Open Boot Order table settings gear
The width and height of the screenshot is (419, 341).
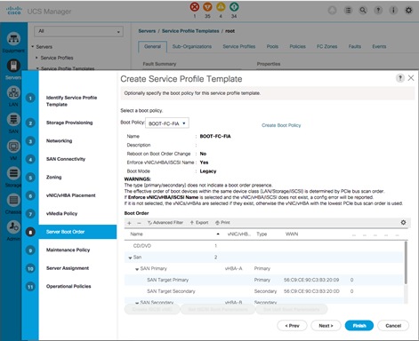click(x=403, y=222)
